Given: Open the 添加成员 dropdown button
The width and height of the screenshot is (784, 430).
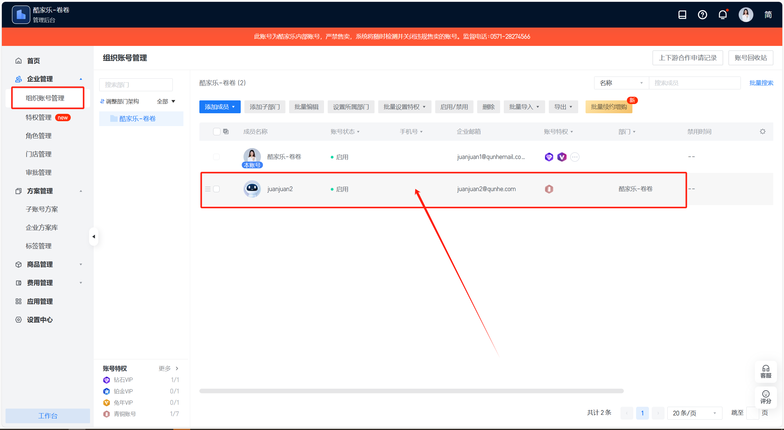Looking at the screenshot, I should [x=220, y=107].
